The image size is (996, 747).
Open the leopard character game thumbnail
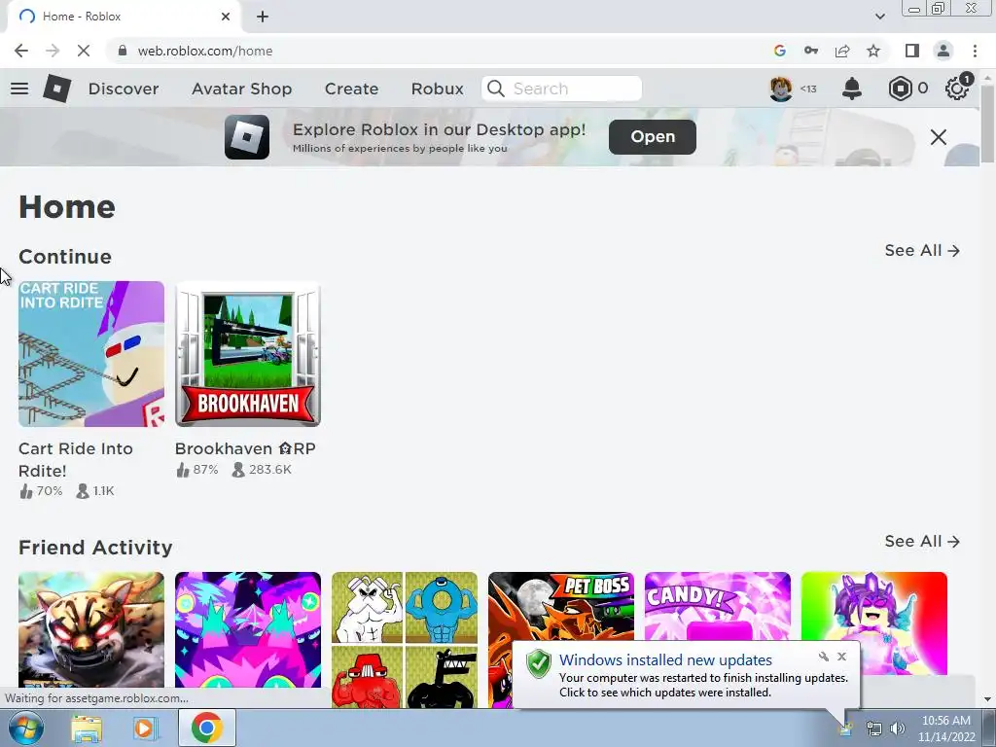click(x=91, y=630)
